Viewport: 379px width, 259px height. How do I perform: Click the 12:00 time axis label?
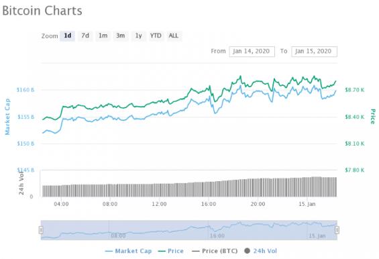159,204
